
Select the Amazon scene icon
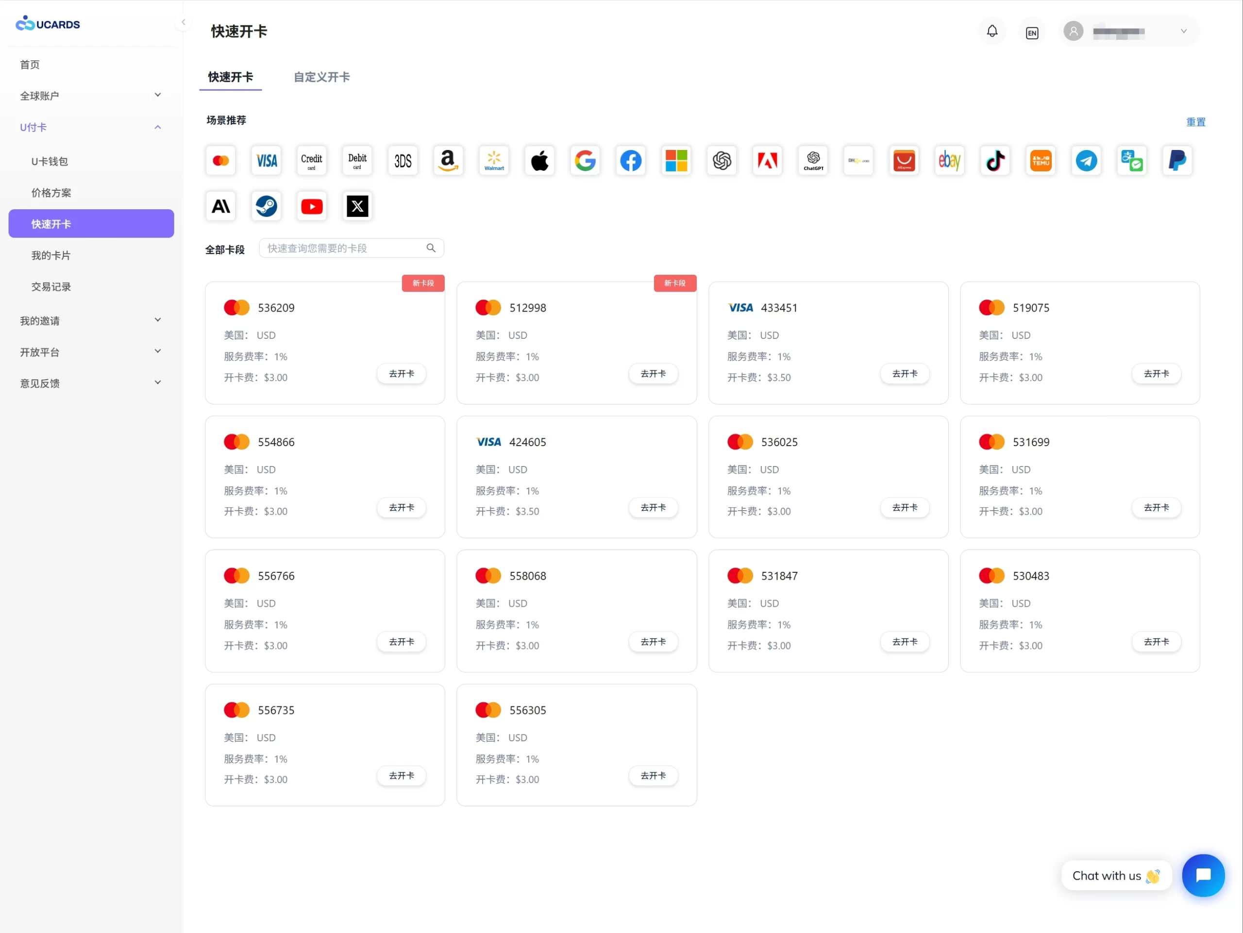tap(449, 161)
